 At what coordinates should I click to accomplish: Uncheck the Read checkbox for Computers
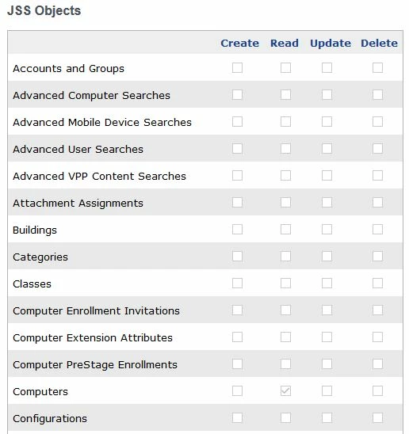(285, 390)
